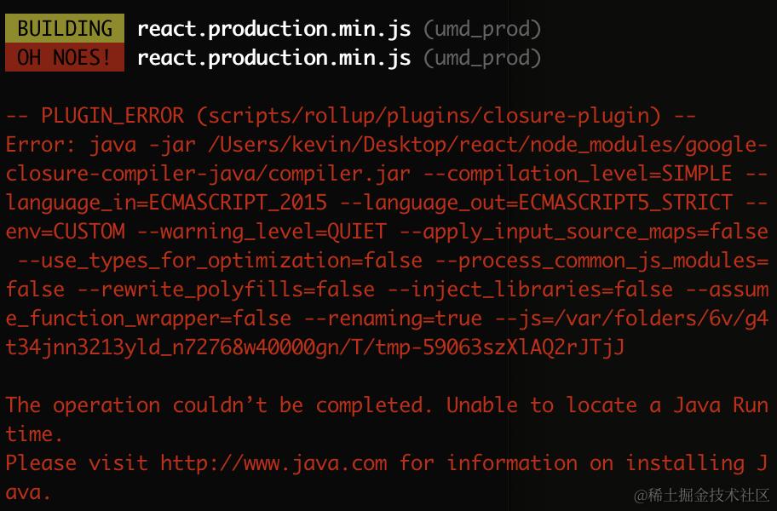
Task: Click the red OH NOES! status label
Action: pos(65,57)
